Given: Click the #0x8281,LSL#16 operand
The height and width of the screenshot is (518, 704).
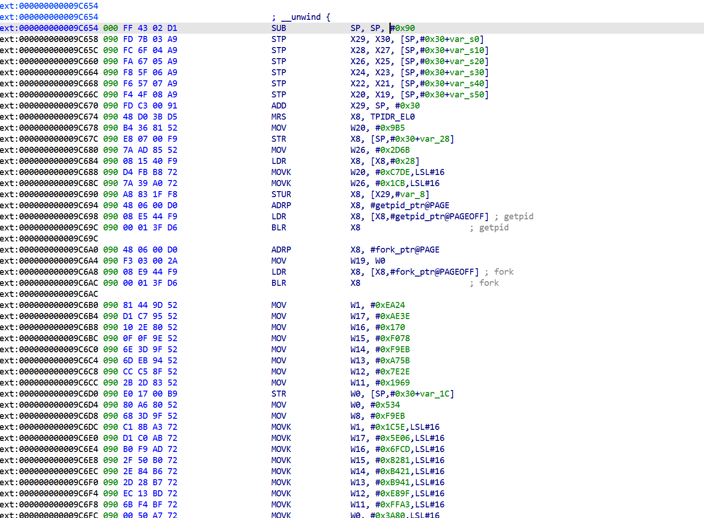Looking at the screenshot, I should pos(410,460).
